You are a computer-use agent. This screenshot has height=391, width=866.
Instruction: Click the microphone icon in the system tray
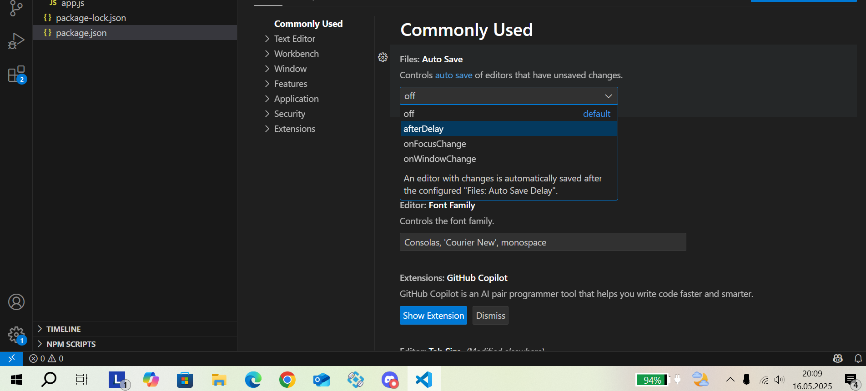[x=746, y=380]
